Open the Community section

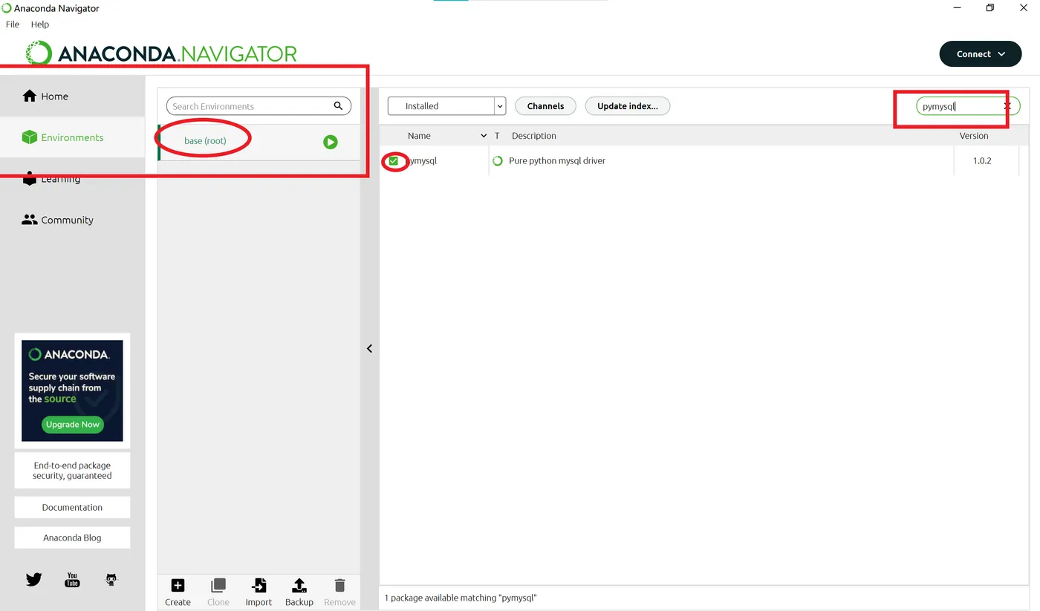[x=72, y=220]
